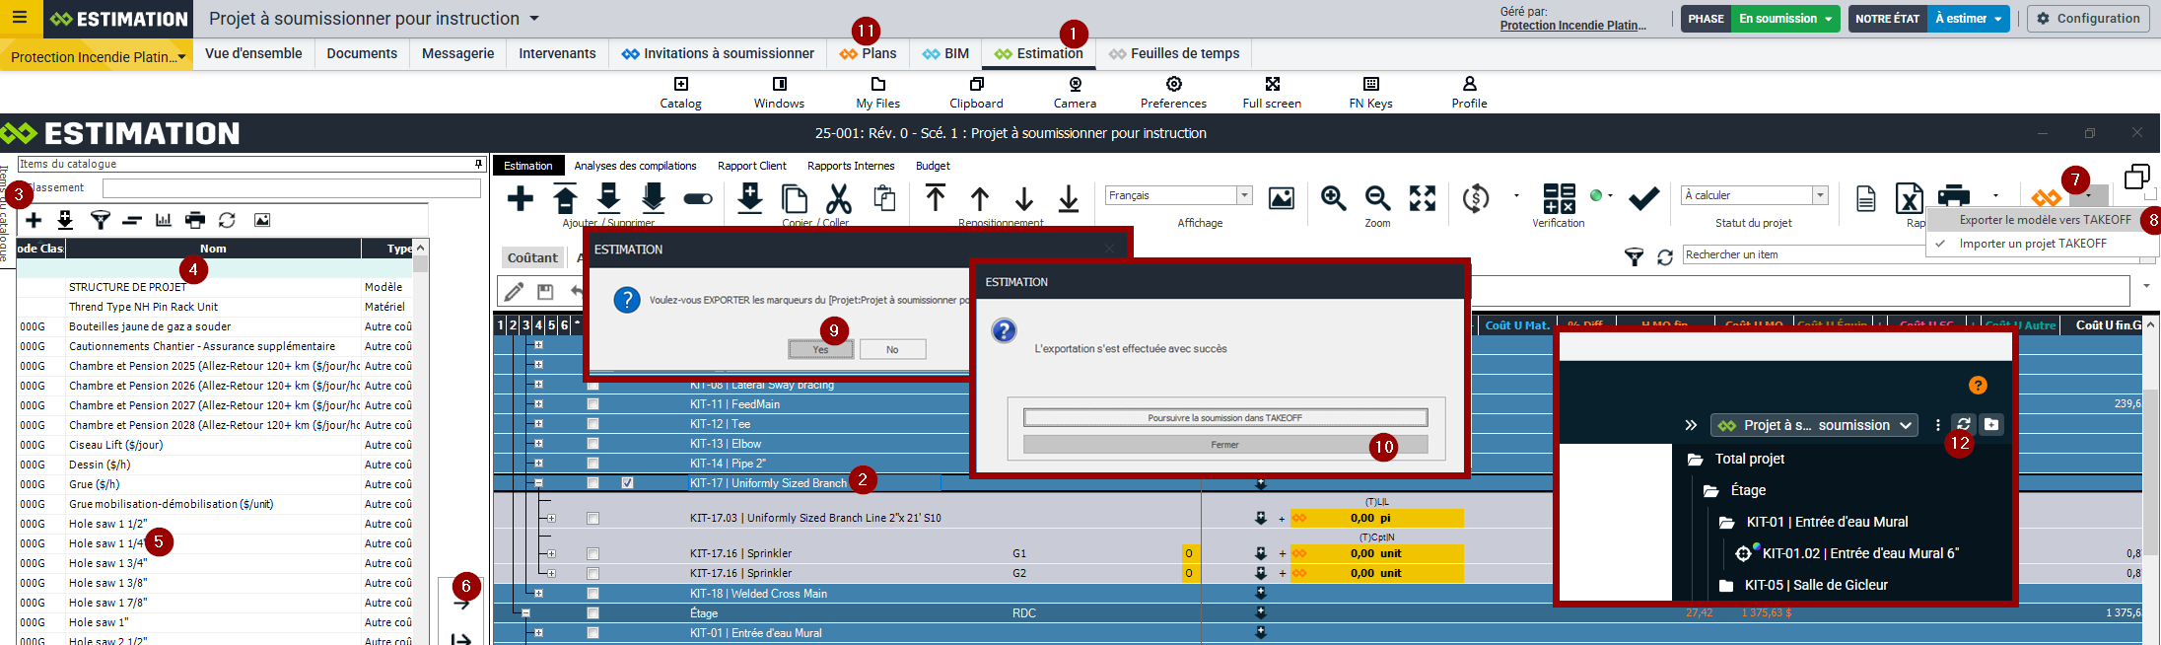This screenshot has width=2161, height=645.
Task: Click the refresh icon in TAKEOFF panel
Action: (1963, 424)
